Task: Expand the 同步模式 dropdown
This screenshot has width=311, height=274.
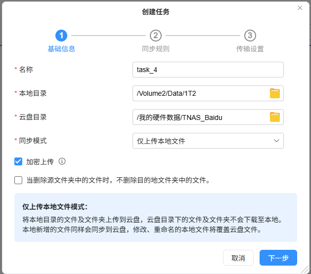Action: pyautogui.click(x=208, y=141)
